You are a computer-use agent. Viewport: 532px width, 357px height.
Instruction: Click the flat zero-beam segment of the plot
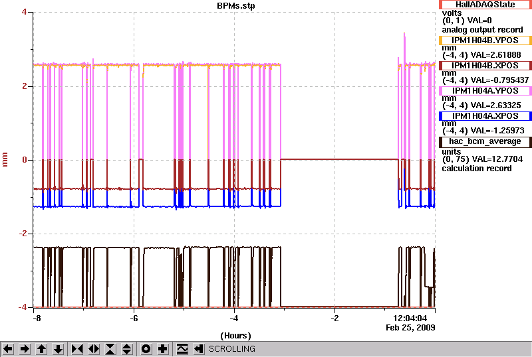point(339,159)
